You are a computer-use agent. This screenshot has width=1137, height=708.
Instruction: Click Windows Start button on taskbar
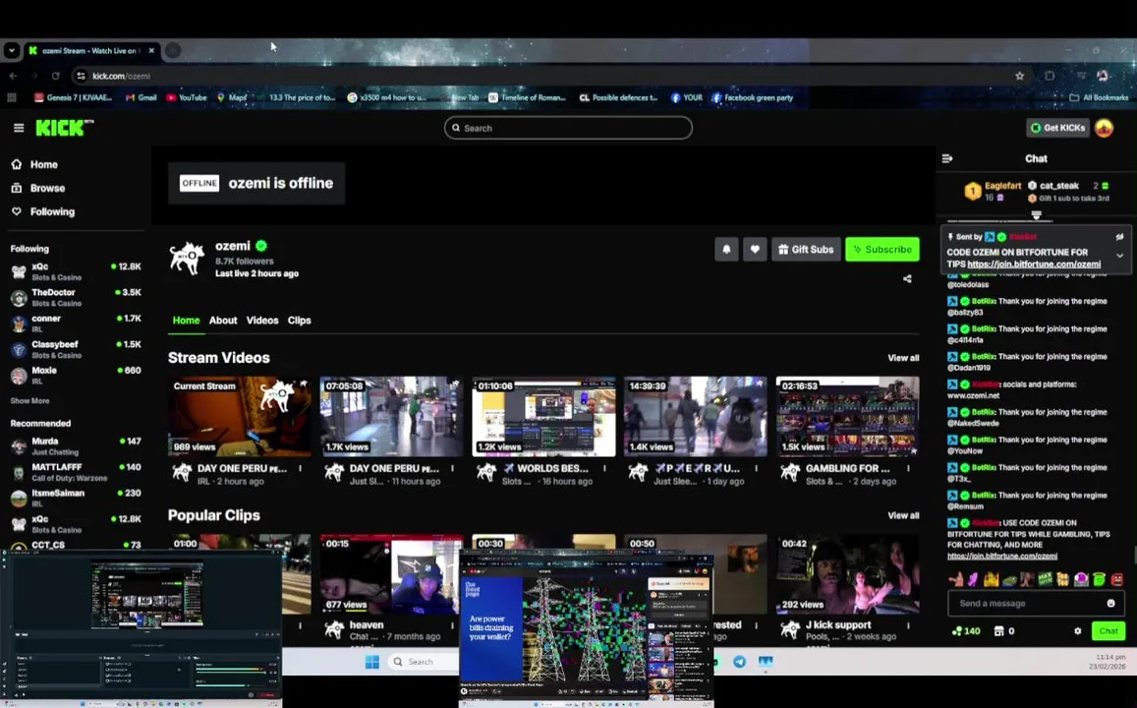click(372, 662)
